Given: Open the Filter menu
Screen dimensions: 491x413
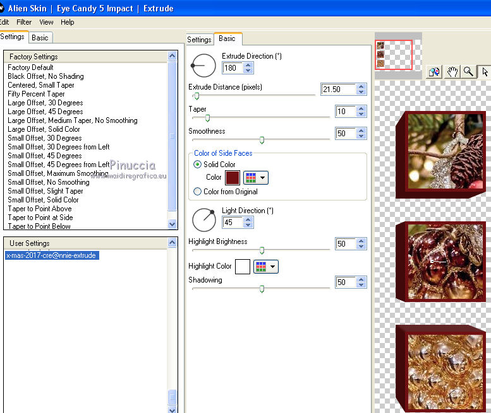Looking at the screenshot, I should (24, 22).
